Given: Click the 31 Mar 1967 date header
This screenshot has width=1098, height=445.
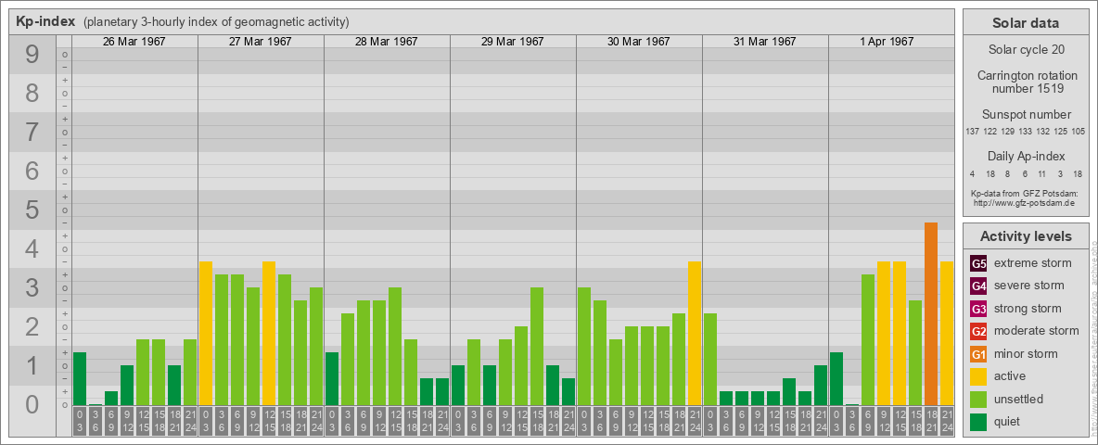Looking at the screenshot, I should click(x=764, y=42).
